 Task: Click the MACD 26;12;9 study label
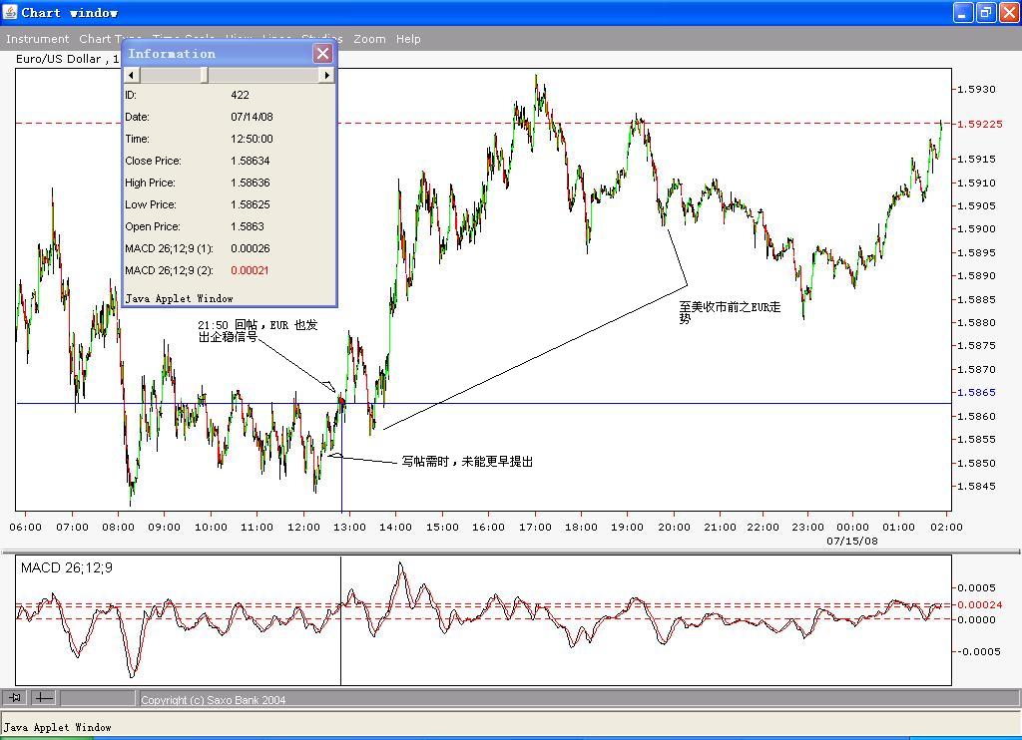point(67,567)
